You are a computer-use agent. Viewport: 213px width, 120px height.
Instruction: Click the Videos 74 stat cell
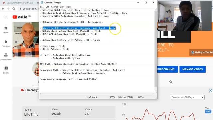(99, 112)
